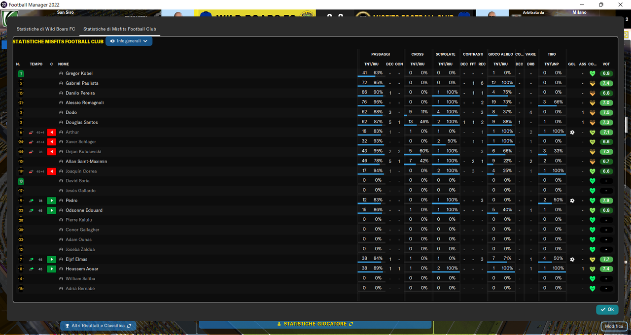Sort by the GOL column header
Viewport: 631px width, 335px height.
(572, 64)
